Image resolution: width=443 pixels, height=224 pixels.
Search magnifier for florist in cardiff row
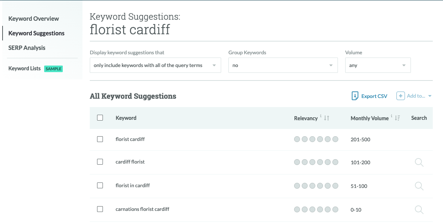click(419, 186)
